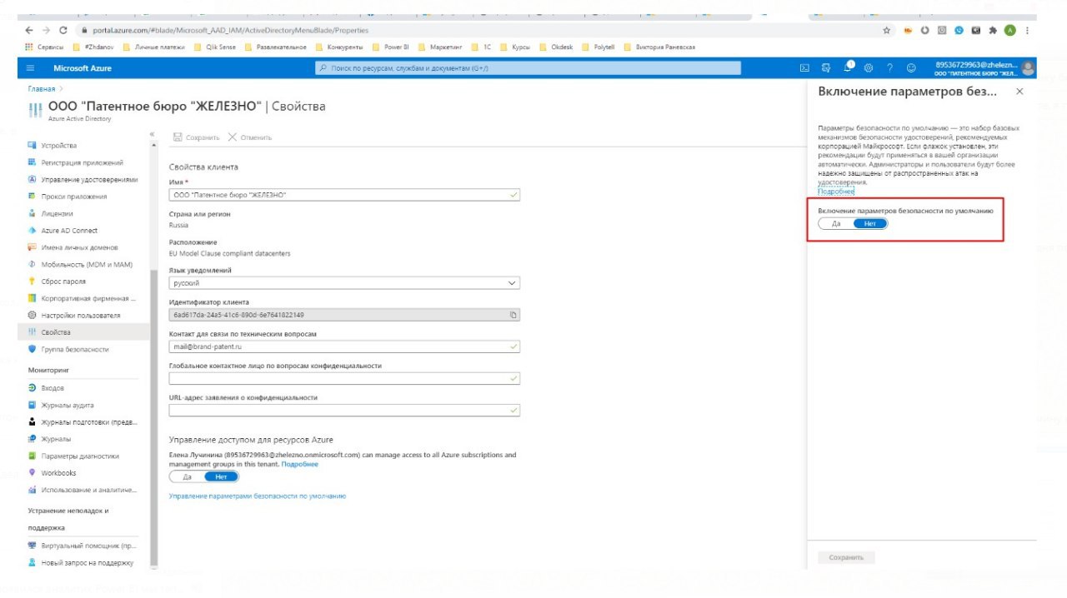Open Виртуальный помощник sidebar item
Image resolution: width=1067 pixels, height=598 pixels.
[88, 546]
